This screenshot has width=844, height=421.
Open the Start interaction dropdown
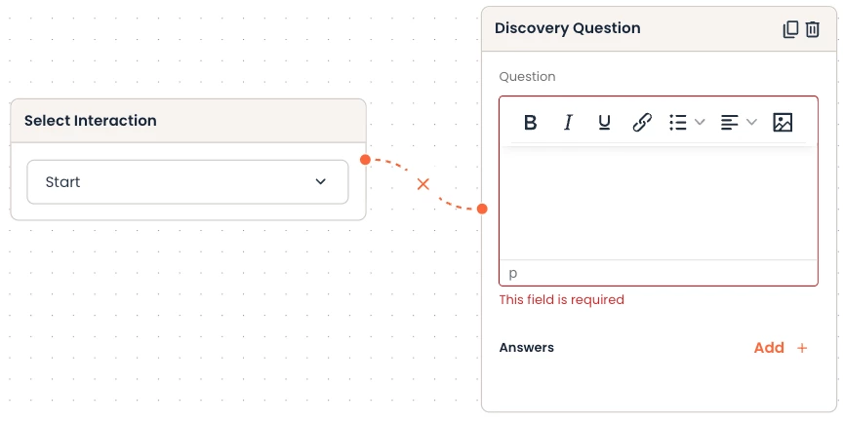pos(187,182)
